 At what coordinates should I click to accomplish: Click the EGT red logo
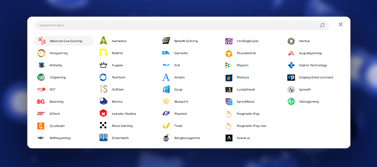pos(41,89)
